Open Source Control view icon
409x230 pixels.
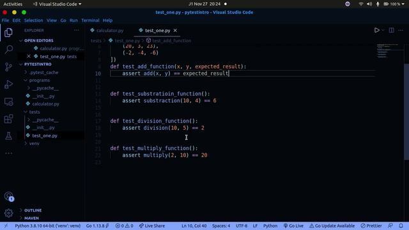(x=8, y=67)
